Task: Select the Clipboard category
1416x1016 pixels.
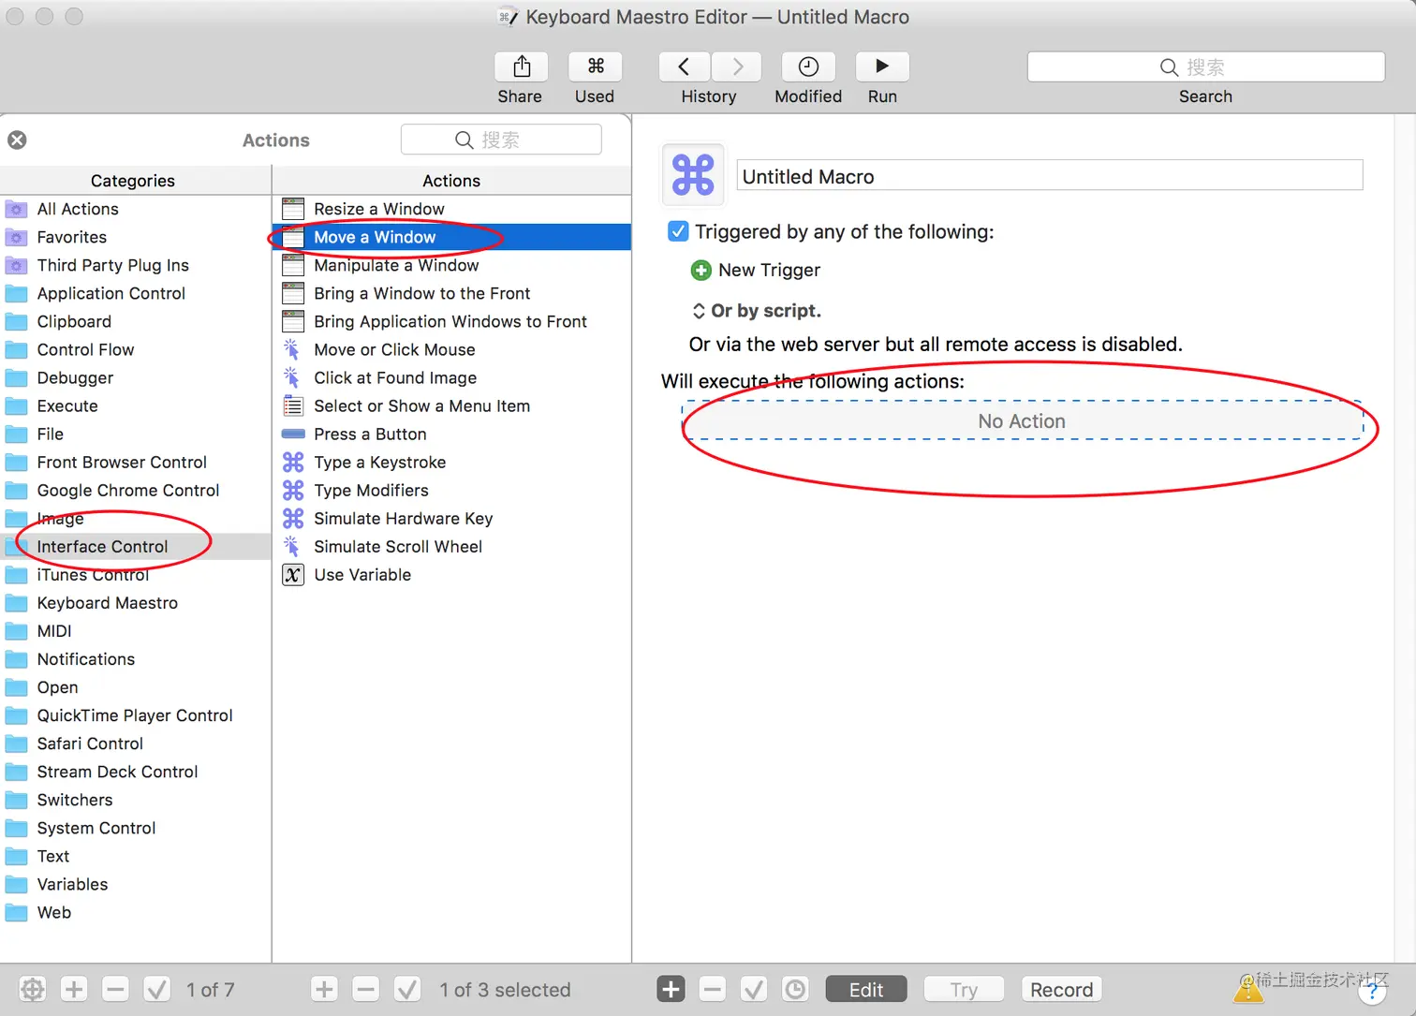Action: tap(136, 321)
